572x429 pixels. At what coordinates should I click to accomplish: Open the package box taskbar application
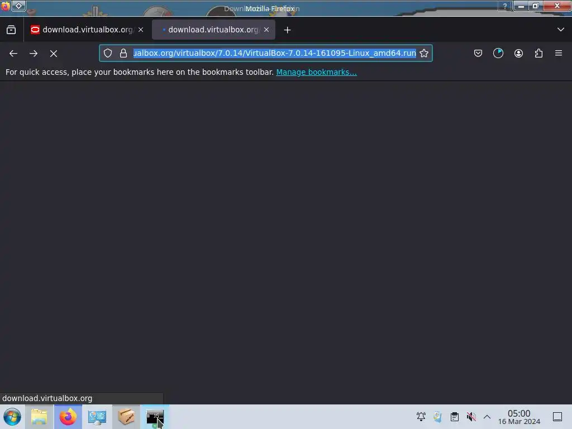[126, 417]
